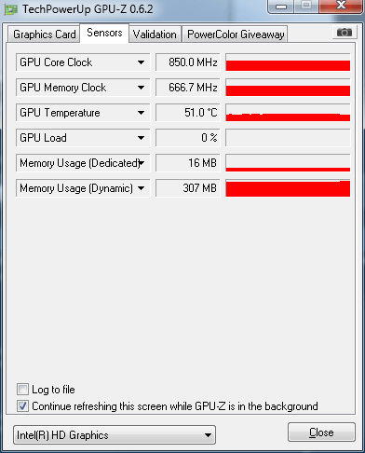The image size is (365, 453).
Task: Open the Validation tab
Action: 155,34
